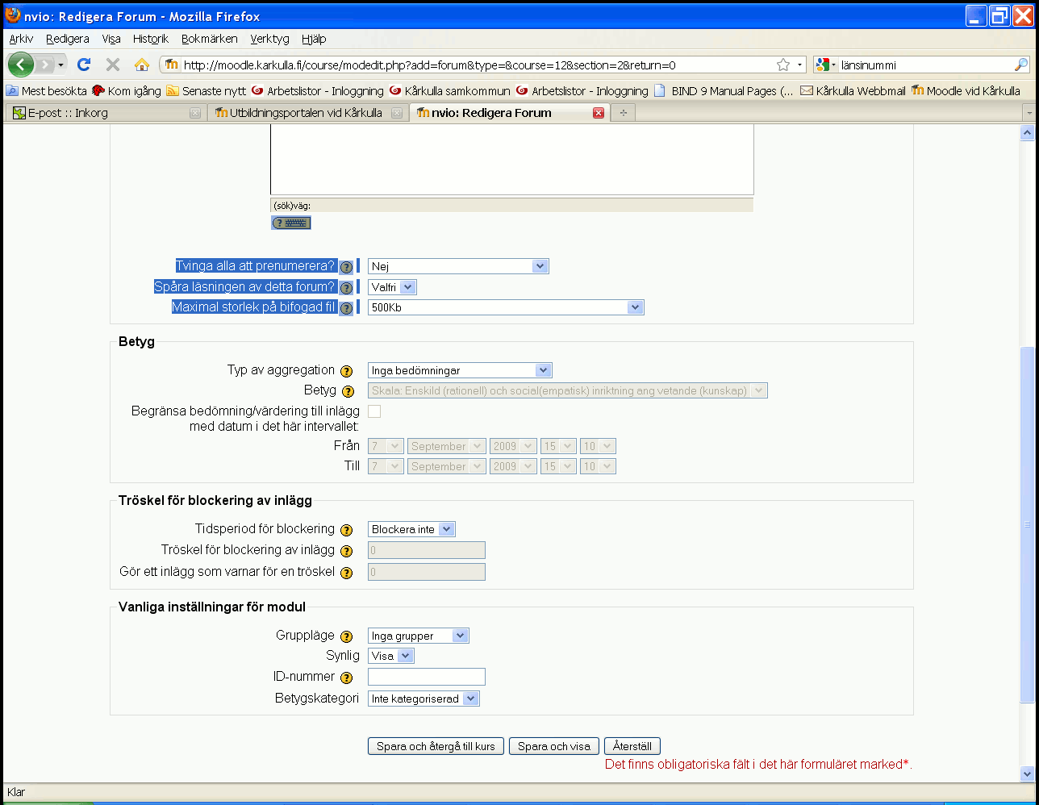Open the Verktyg menu
The image size is (1039, 805).
[x=269, y=39]
